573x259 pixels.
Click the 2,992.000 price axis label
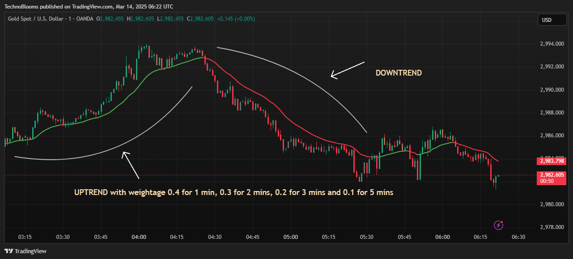552,67
